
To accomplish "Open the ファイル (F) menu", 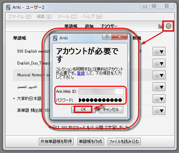I will click(x=20, y=17).
